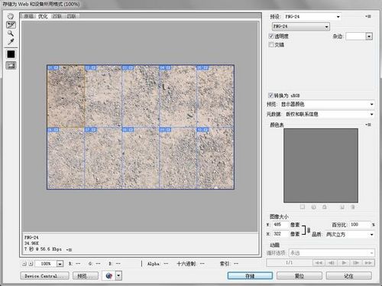Switch to the 双联 2-up tab

57,16
